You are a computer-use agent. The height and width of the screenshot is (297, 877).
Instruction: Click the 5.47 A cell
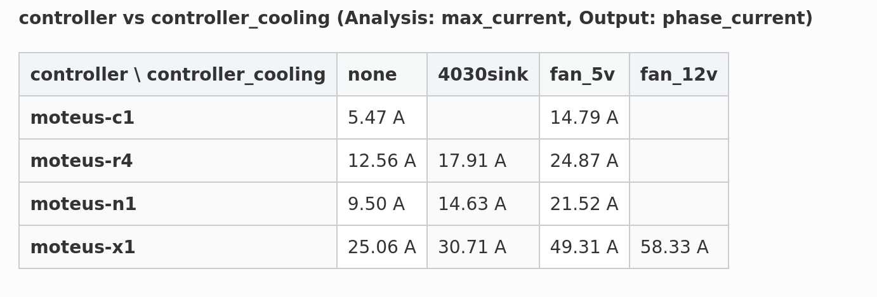pyautogui.click(x=376, y=118)
